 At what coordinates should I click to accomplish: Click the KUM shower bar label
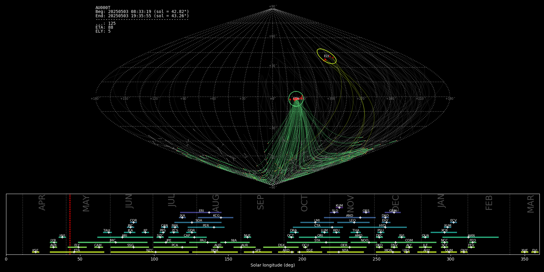(x=339, y=206)
